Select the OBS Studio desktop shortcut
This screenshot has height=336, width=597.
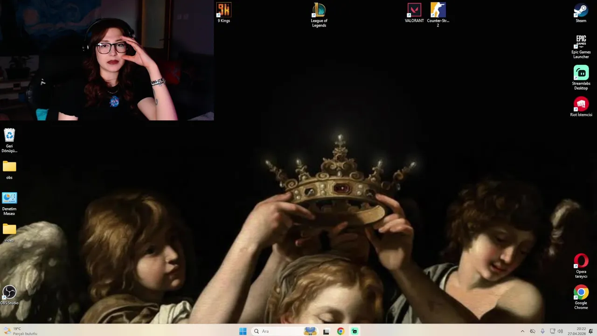pos(9,295)
